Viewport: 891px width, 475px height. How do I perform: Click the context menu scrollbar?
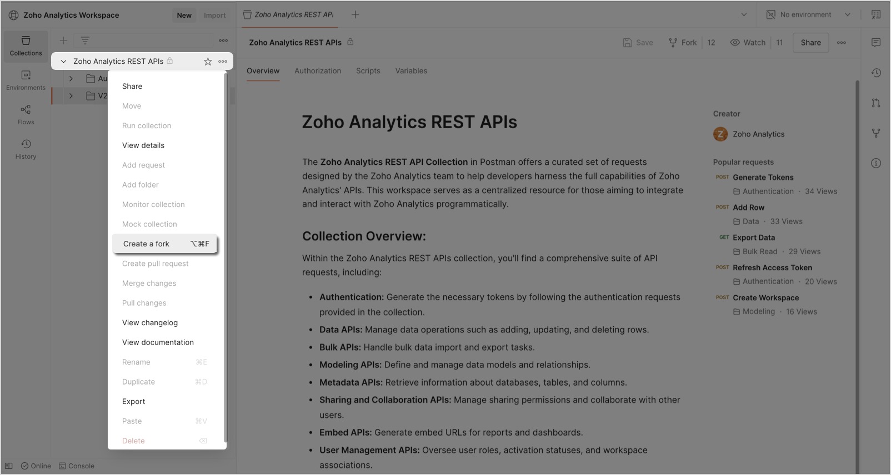(225, 255)
